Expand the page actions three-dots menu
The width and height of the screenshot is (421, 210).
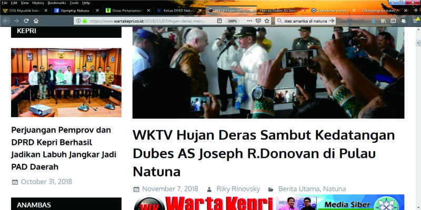coord(249,21)
